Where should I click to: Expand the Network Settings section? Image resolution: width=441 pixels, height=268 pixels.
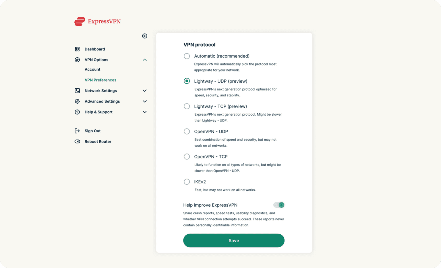point(145,90)
